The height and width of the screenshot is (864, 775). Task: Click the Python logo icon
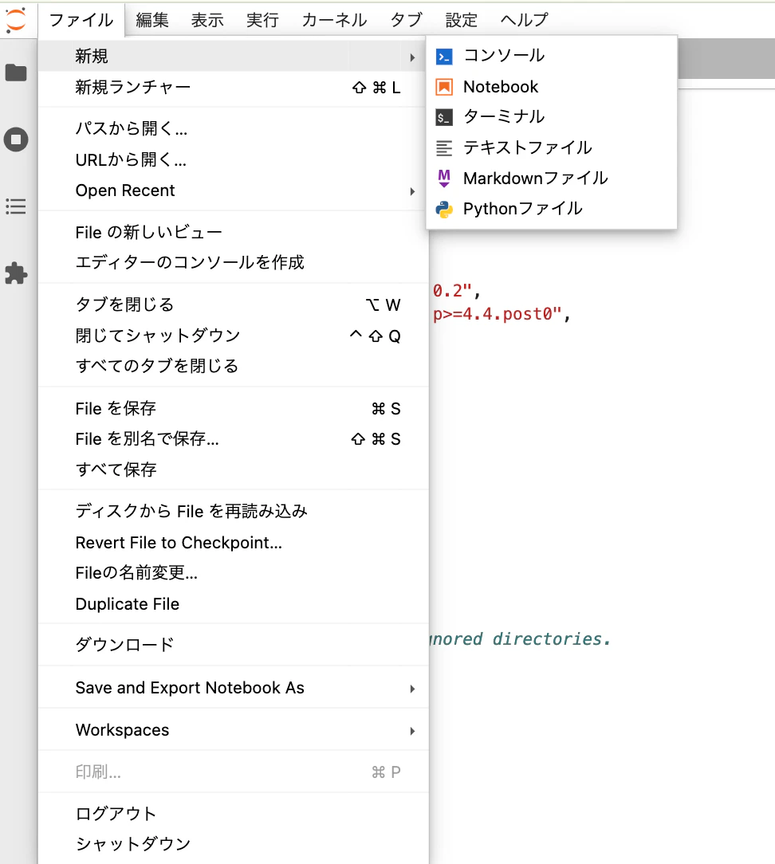click(x=444, y=210)
